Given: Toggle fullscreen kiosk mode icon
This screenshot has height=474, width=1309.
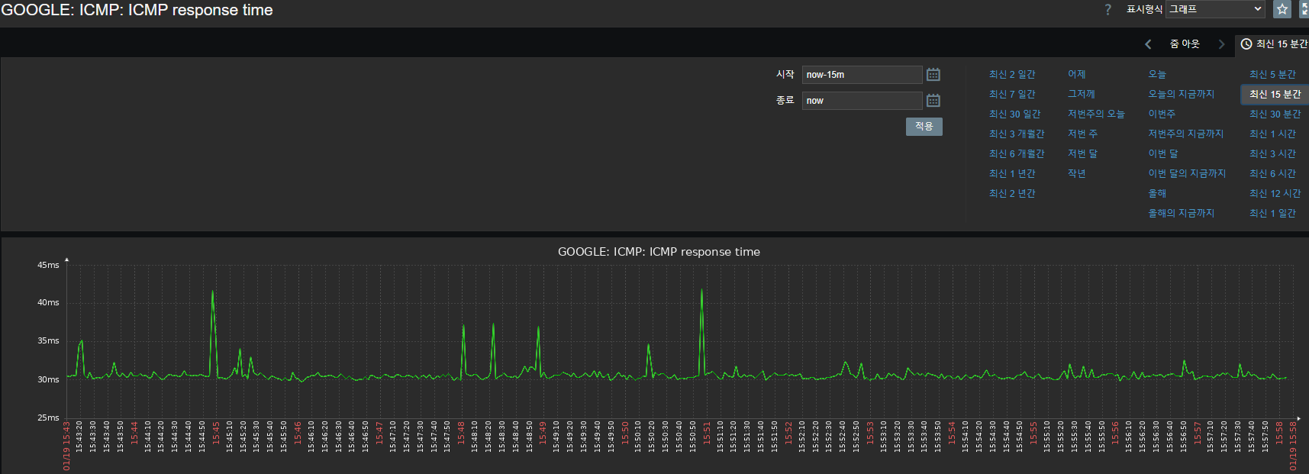Looking at the screenshot, I should click(1304, 9).
